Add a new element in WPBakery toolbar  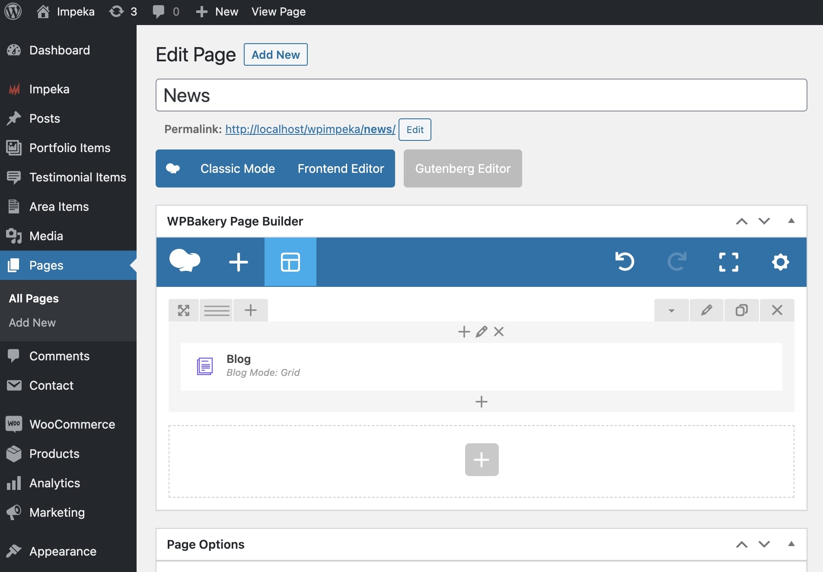(238, 262)
